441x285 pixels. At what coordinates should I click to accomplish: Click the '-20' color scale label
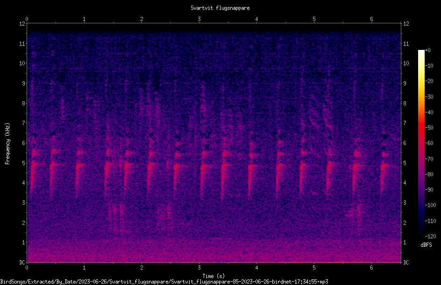429,81
